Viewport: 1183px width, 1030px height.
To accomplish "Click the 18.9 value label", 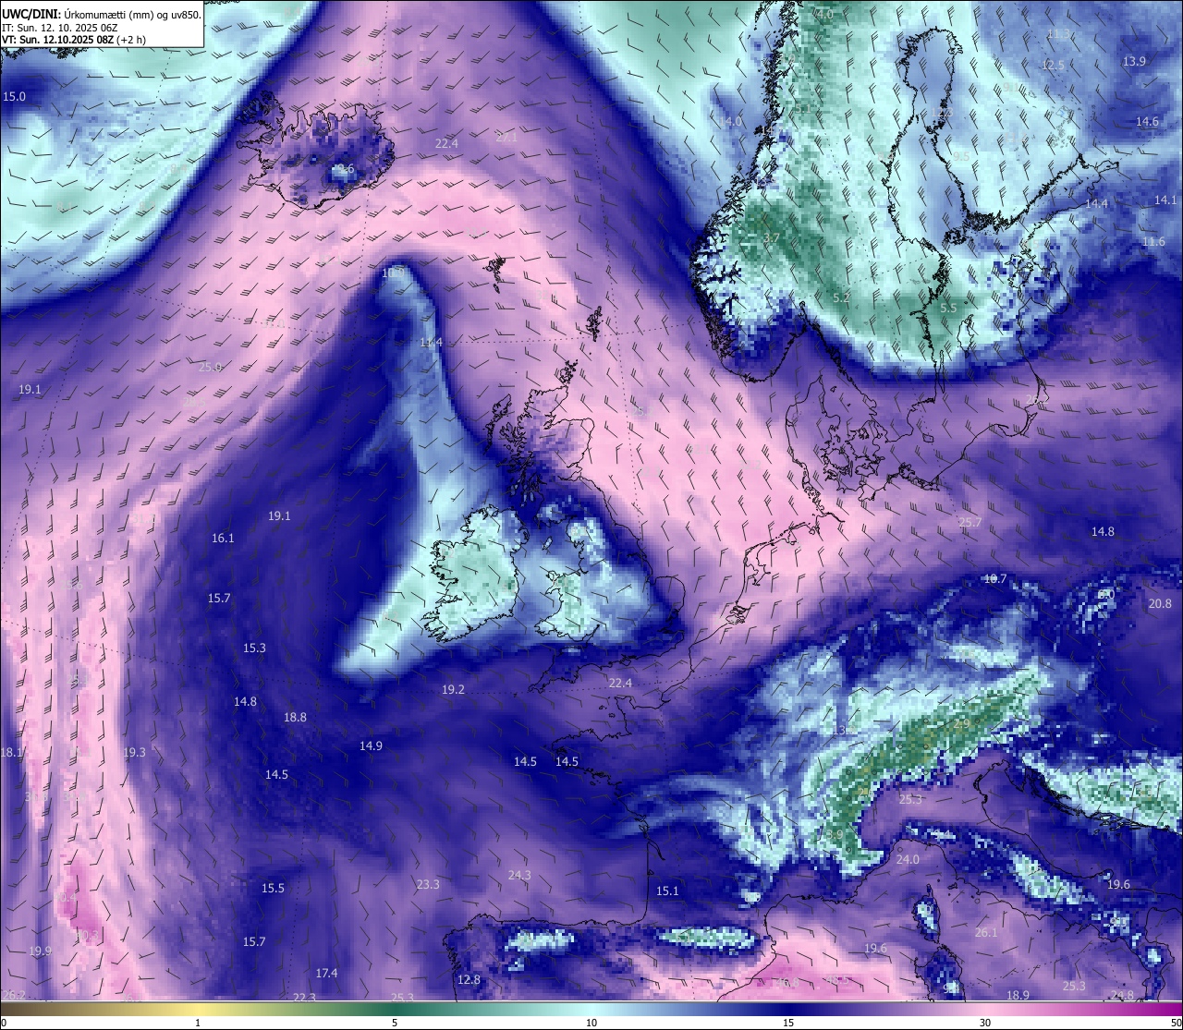I will coord(1018,996).
